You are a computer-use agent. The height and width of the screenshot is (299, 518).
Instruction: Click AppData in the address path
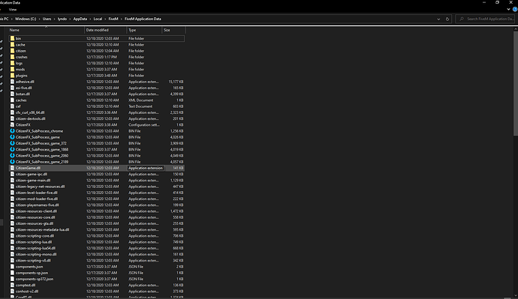[80, 19]
